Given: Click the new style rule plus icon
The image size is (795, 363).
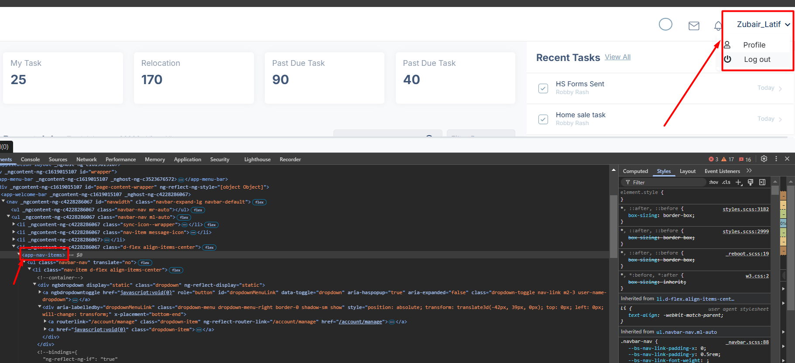Looking at the screenshot, I should click(739, 182).
